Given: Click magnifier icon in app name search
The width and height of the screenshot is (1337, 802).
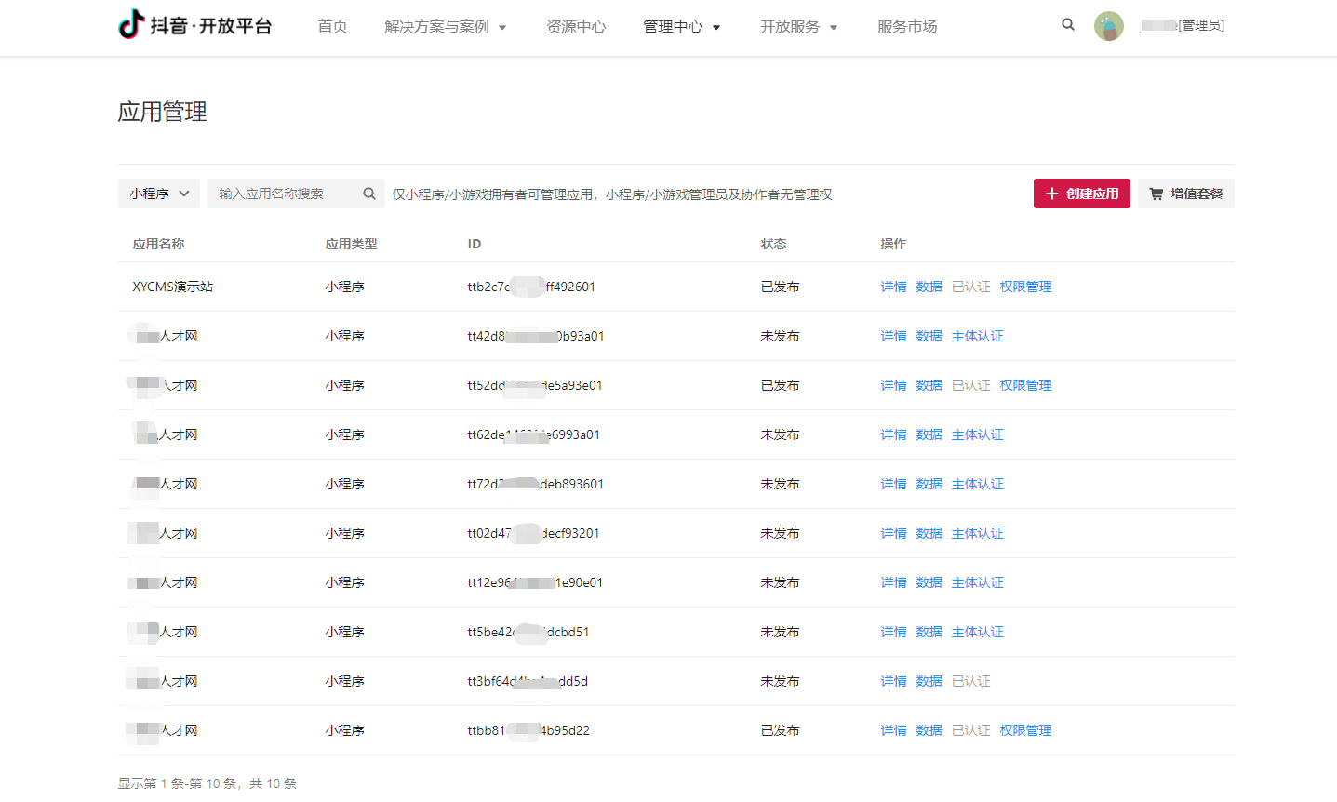Looking at the screenshot, I should pos(369,194).
